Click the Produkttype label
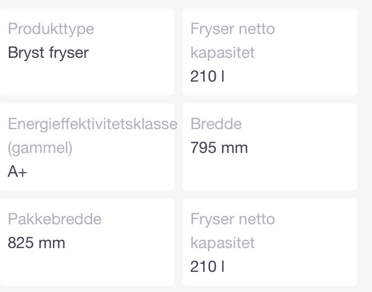Viewport: 372px width, 292px height. click(x=51, y=29)
